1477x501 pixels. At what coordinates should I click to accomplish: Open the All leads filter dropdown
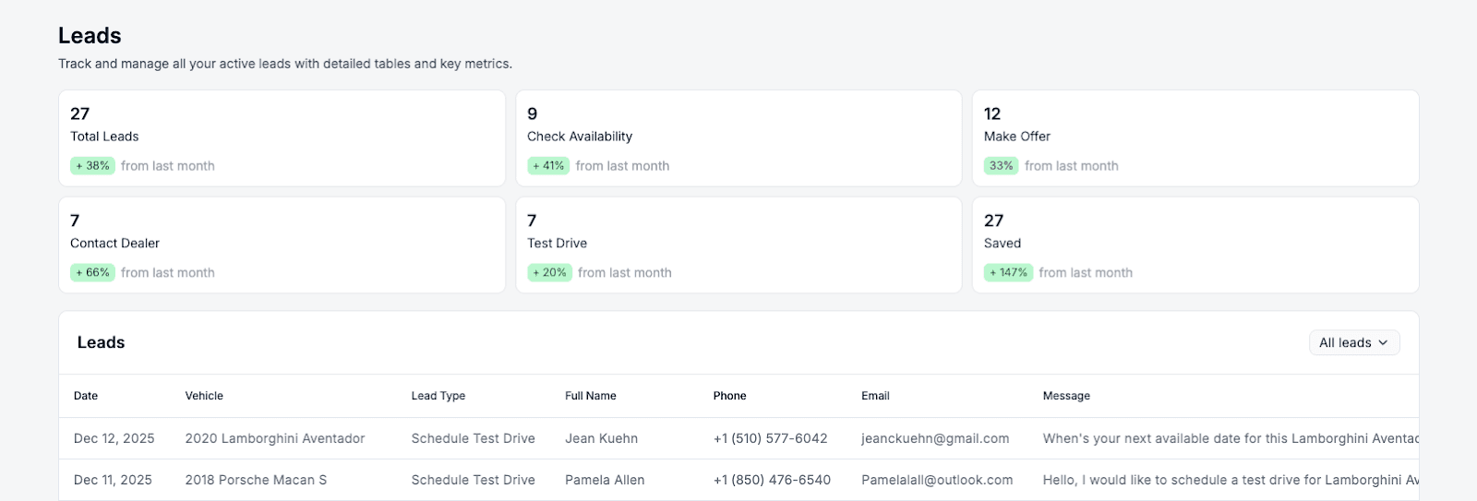point(1353,342)
